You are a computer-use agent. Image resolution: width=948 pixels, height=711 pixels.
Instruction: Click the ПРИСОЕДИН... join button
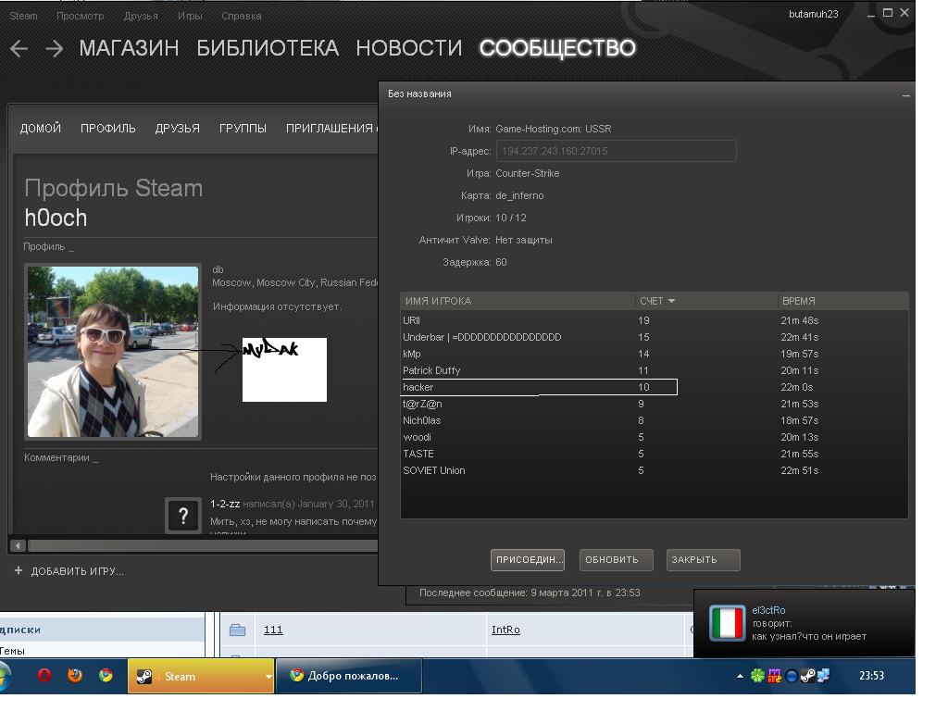click(528, 560)
